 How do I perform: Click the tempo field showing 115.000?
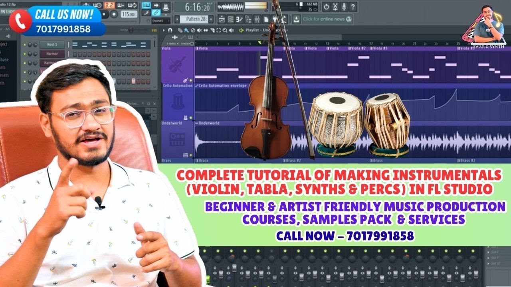pos(129,14)
